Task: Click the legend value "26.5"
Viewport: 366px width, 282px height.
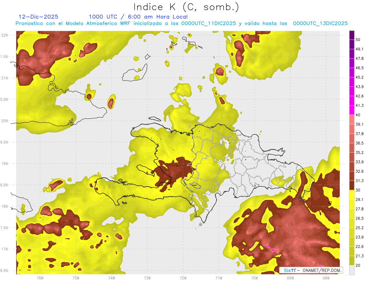Action: (x=360, y=218)
